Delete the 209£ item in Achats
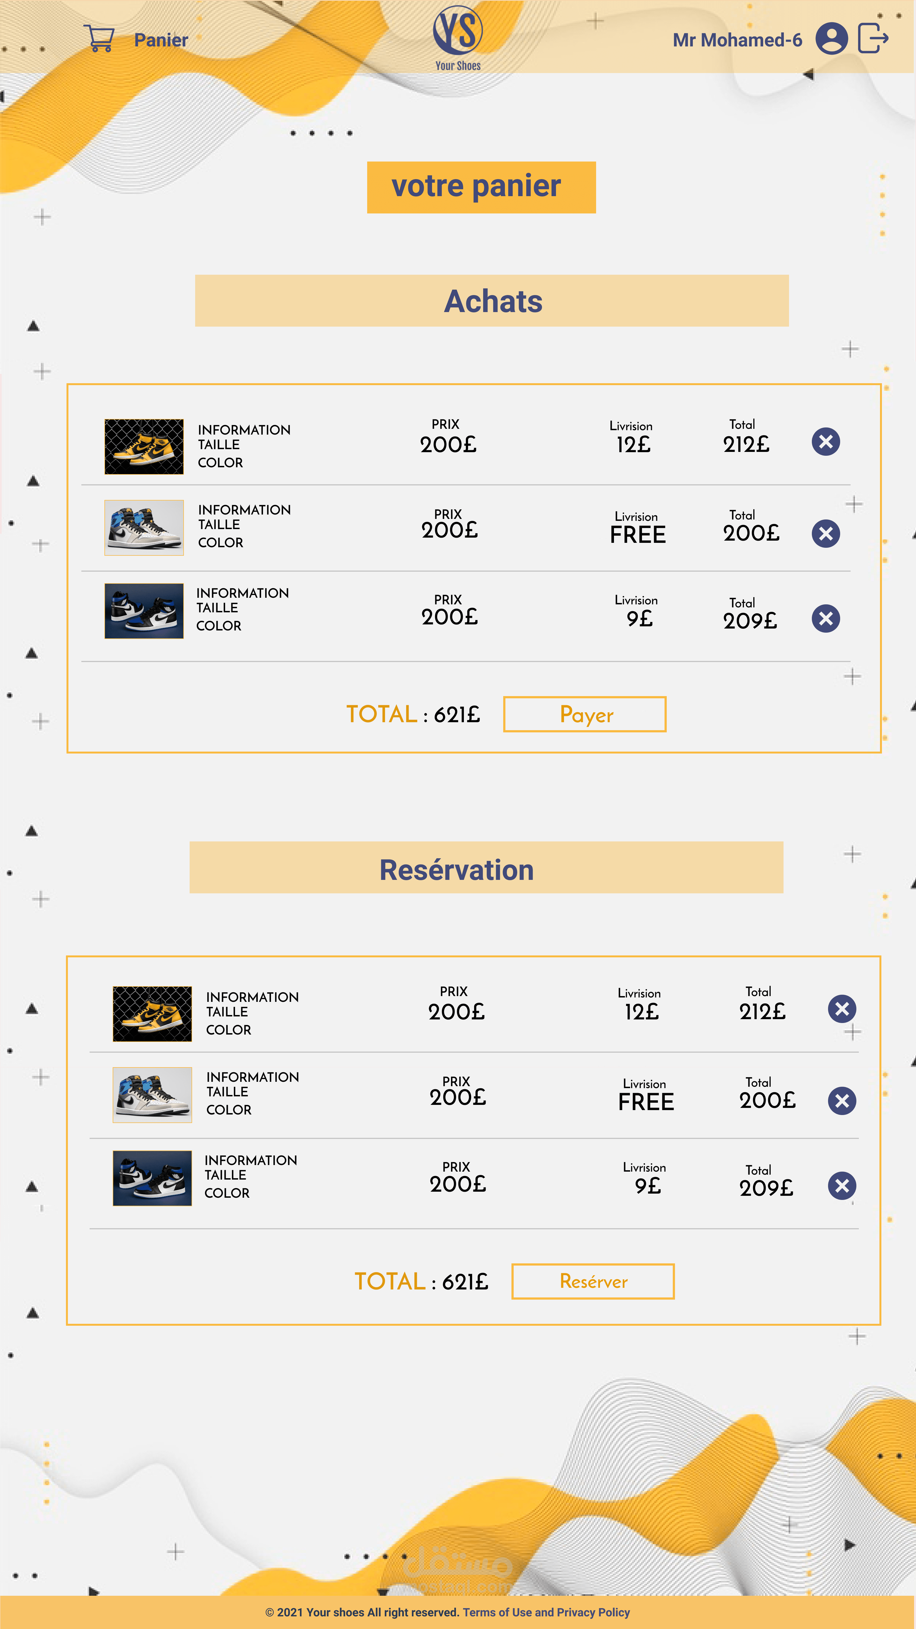 826,618
